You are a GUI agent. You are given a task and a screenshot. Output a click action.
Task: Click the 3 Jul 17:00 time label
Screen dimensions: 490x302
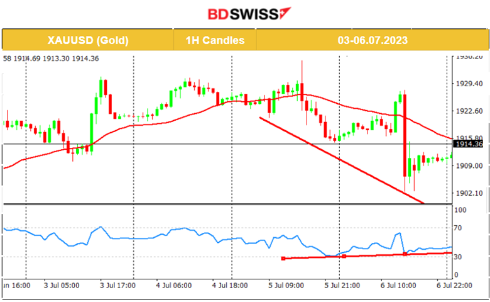tap(118, 286)
